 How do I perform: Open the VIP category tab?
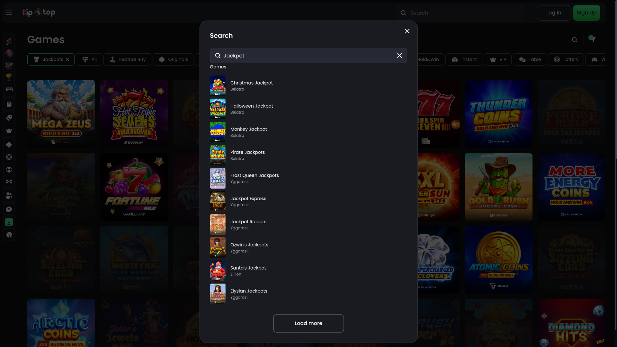(x=497, y=59)
